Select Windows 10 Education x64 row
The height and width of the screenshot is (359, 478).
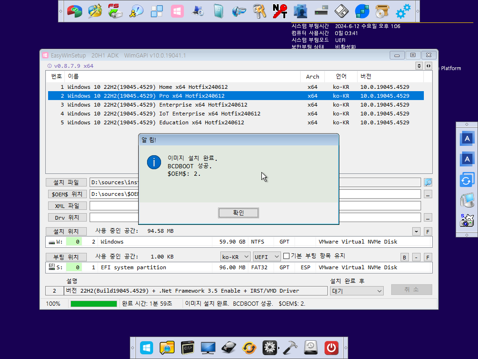(236, 122)
